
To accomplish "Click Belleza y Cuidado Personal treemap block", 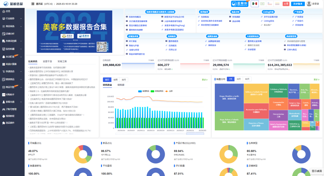I will pos(256,93).
